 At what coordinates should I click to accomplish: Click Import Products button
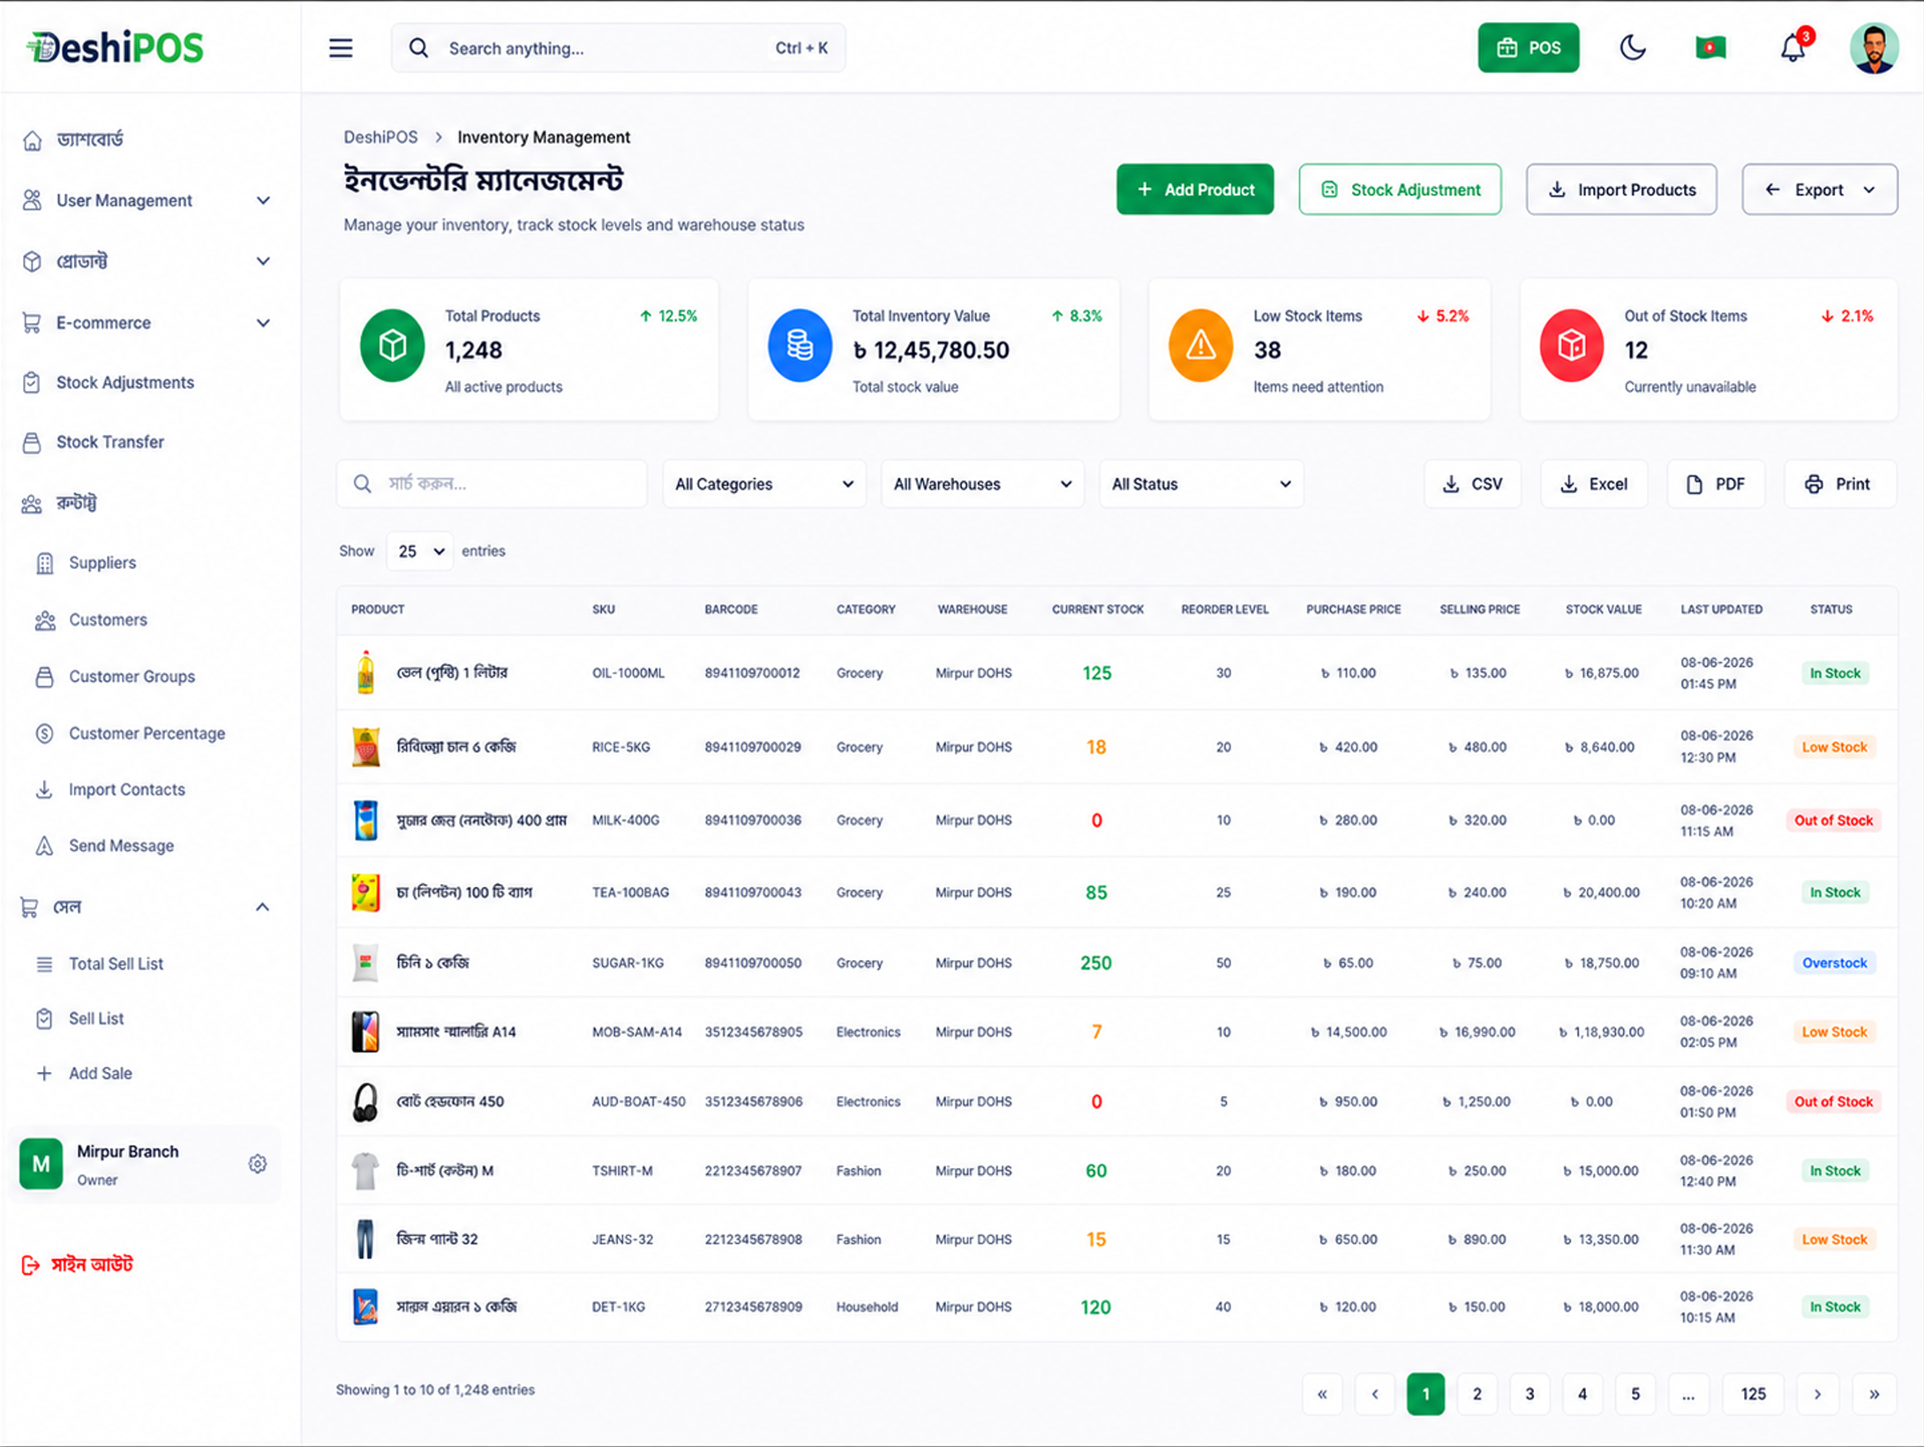tap(1621, 190)
